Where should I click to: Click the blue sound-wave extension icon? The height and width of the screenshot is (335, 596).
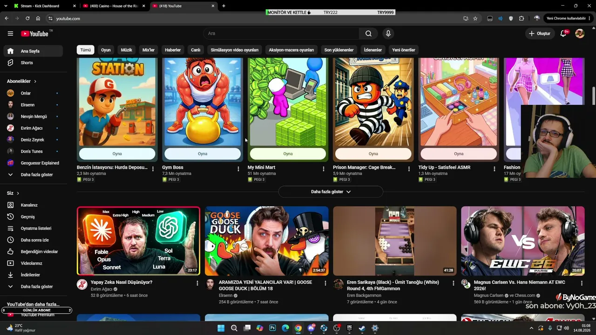pyautogui.click(x=500, y=19)
